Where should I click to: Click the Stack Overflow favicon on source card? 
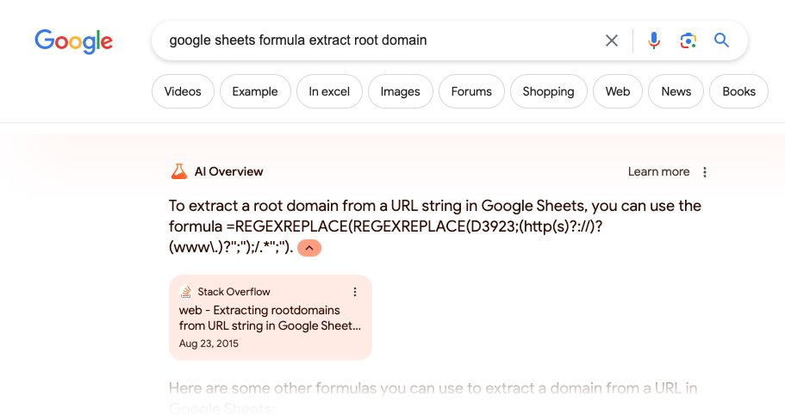click(x=186, y=292)
